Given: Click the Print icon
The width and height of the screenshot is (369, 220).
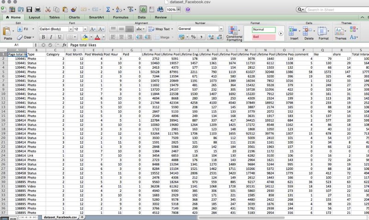Looking at the screenshot, I should tap(38, 9).
